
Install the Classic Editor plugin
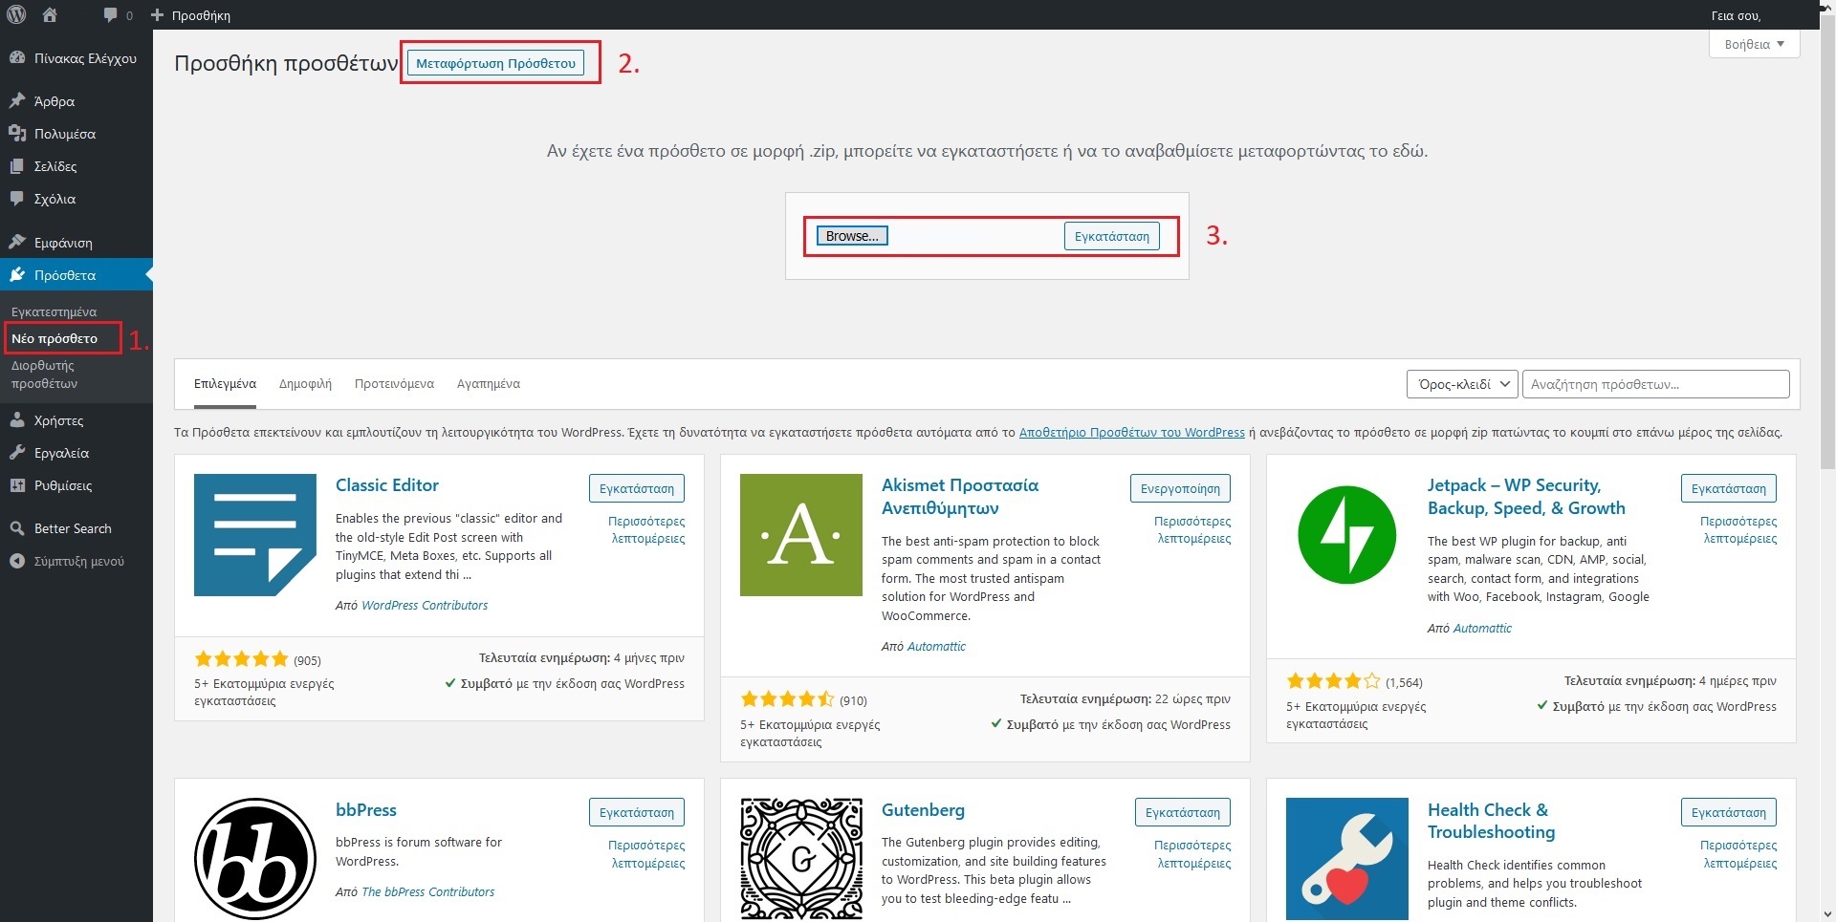(x=637, y=488)
